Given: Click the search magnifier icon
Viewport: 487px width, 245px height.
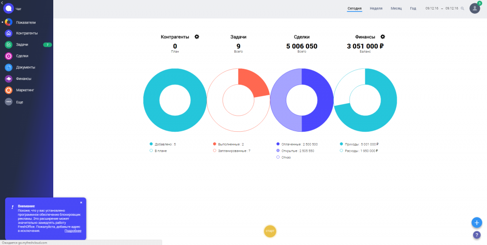Looking at the screenshot, I should pyautogui.click(x=462, y=9).
